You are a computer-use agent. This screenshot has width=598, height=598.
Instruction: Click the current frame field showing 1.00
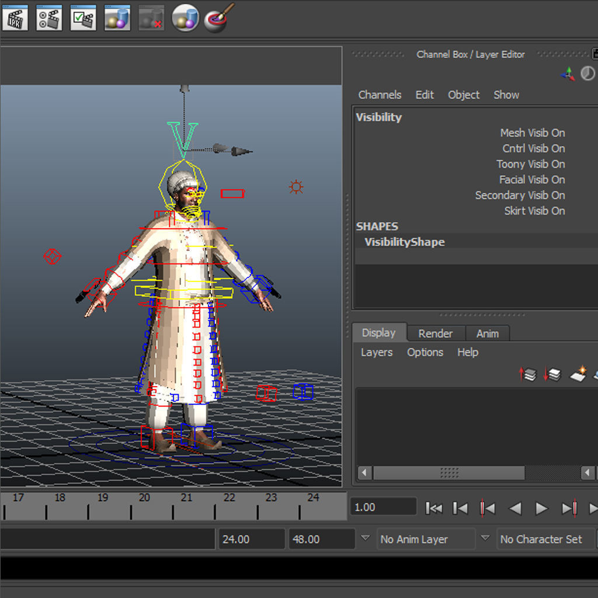pyautogui.click(x=383, y=507)
